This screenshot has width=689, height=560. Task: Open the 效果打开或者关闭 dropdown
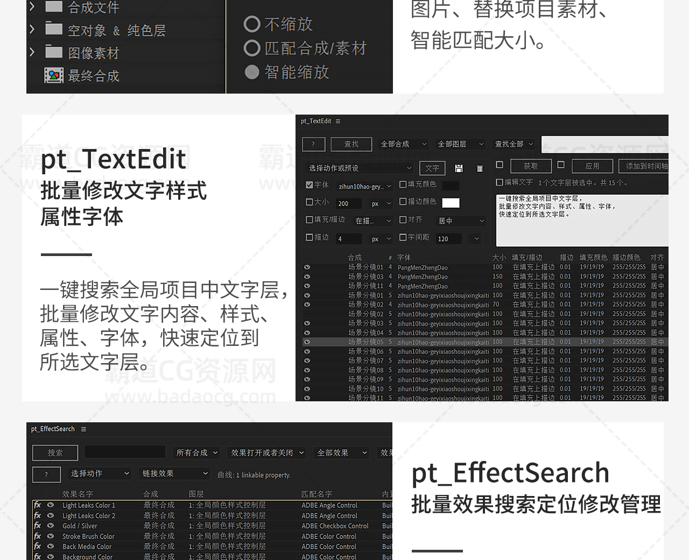point(267,453)
